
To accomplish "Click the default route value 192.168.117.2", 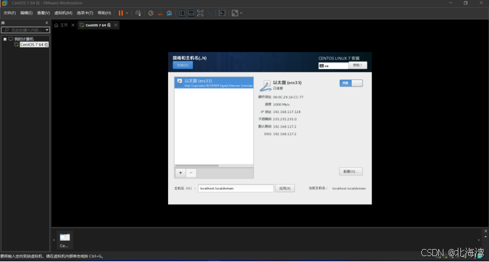I will (x=285, y=127).
